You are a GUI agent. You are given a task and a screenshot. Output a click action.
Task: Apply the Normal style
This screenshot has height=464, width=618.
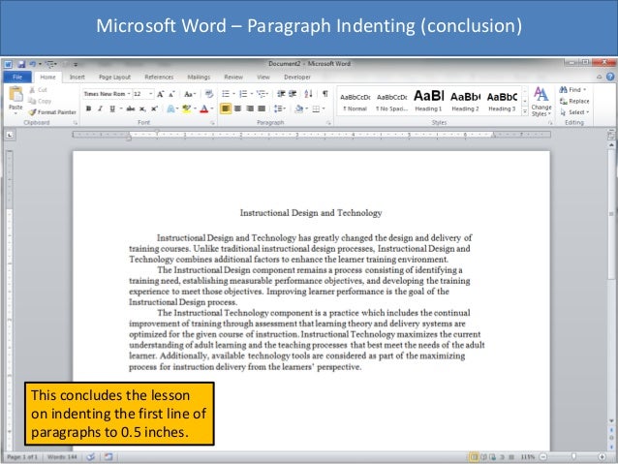pyautogui.click(x=355, y=102)
